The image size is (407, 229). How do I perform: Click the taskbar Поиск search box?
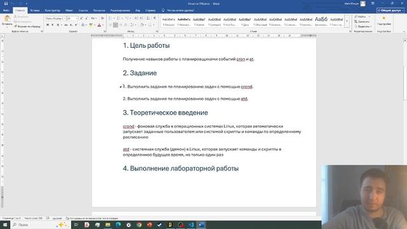pos(40,225)
